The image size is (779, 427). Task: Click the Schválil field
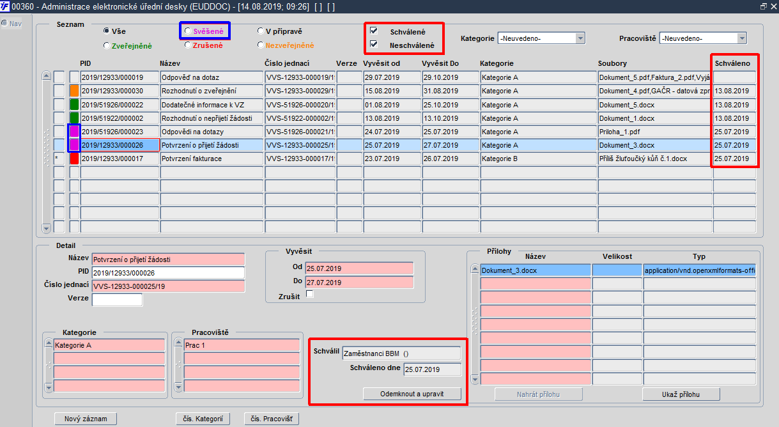[x=401, y=353]
